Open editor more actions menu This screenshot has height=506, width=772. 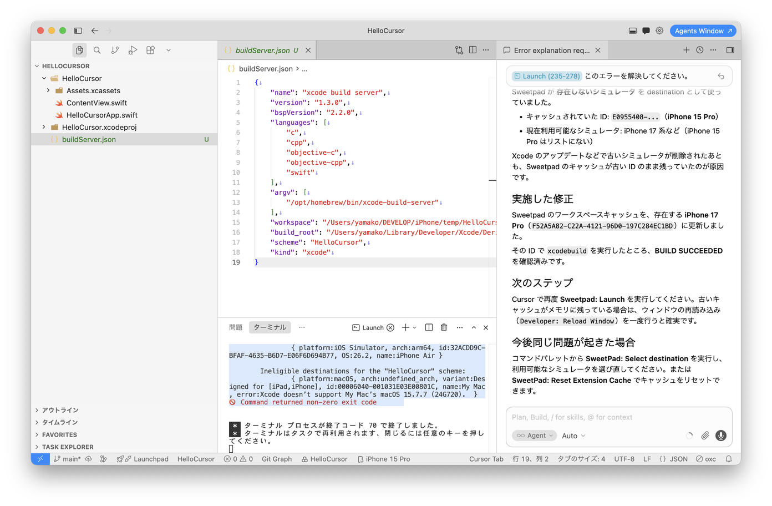pos(486,50)
